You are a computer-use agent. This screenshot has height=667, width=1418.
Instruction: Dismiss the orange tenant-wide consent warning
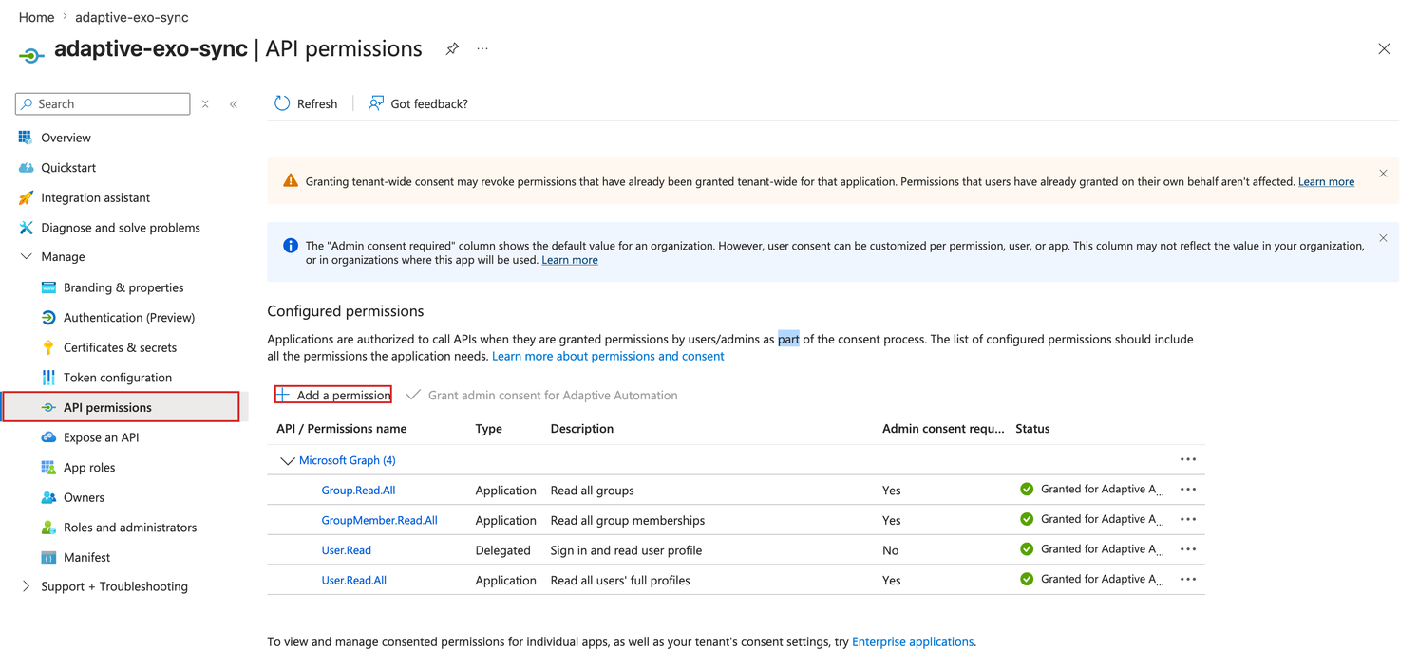[x=1383, y=174]
